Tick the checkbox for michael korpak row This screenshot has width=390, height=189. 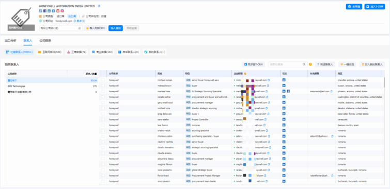point(103,80)
